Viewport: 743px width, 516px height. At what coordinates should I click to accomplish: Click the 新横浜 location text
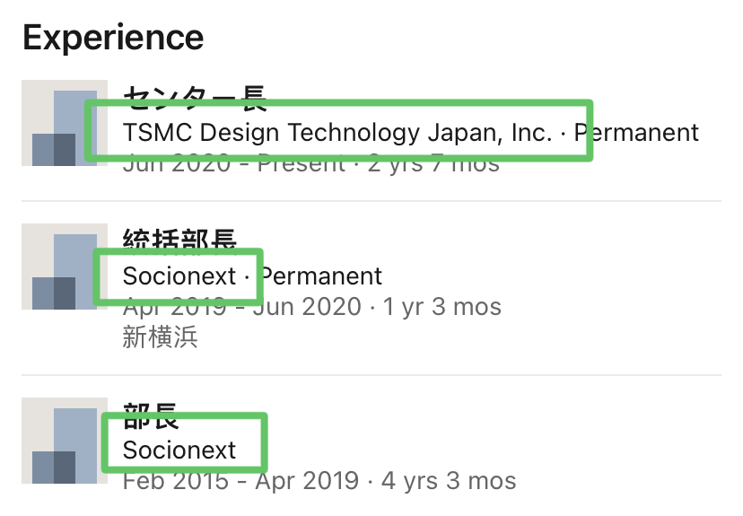click(x=160, y=337)
